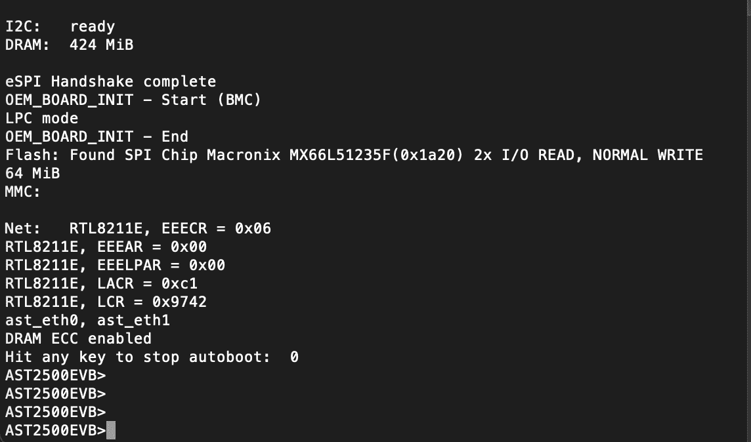Image resolution: width=751 pixels, height=442 pixels.
Task: Click the 'LCR = 0x9742' line
Action: [106, 302]
